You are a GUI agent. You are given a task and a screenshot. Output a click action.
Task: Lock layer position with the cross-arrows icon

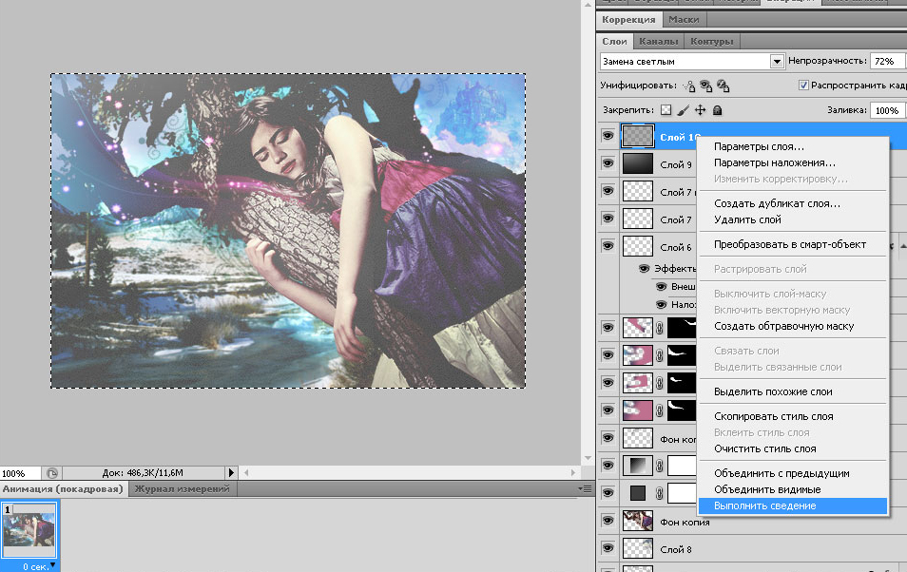pyautogui.click(x=700, y=110)
